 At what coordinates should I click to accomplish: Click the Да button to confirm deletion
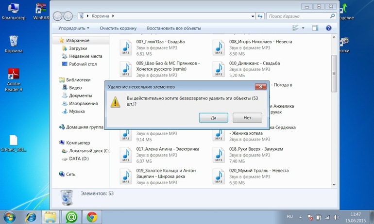214,118
